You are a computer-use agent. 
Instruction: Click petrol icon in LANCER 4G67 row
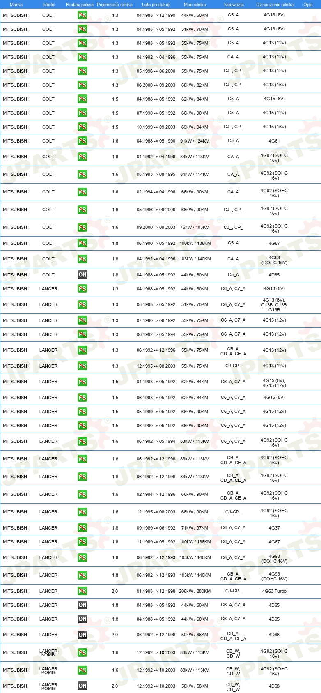tap(82, 542)
